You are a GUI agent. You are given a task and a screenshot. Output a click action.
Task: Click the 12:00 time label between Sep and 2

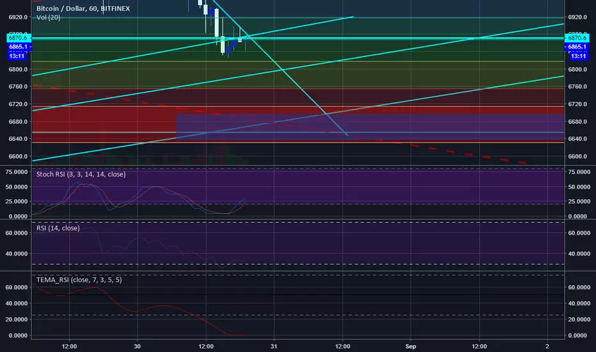tap(480, 346)
